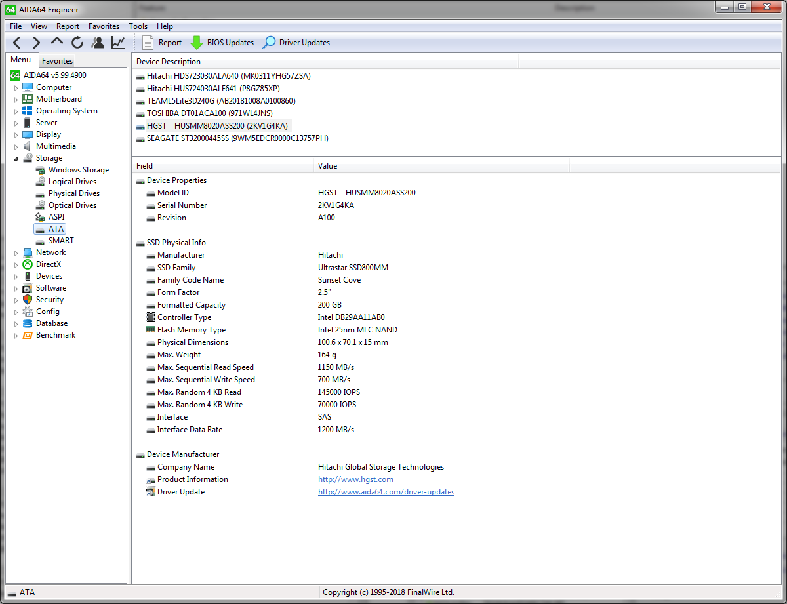
Task: Click the Computer icon in the tree
Action: [28, 87]
